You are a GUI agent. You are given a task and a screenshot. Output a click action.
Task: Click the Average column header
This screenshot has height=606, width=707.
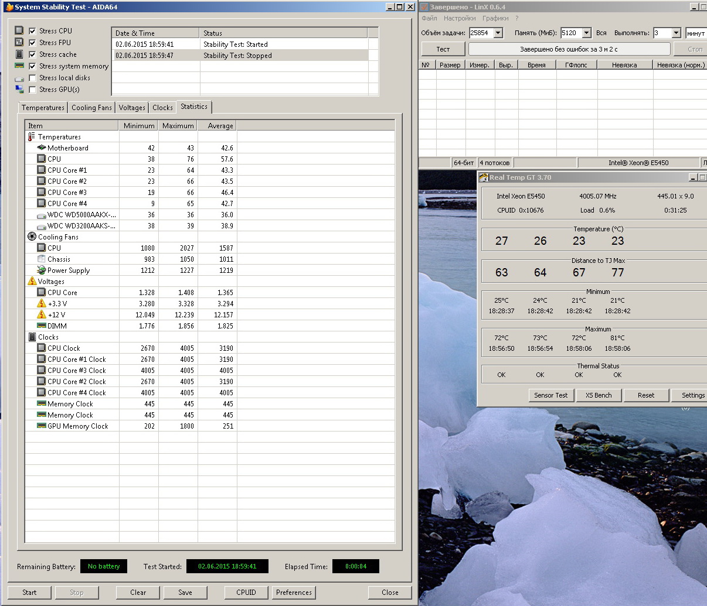(217, 125)
